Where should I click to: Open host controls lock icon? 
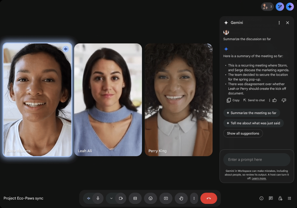point(280,198)
